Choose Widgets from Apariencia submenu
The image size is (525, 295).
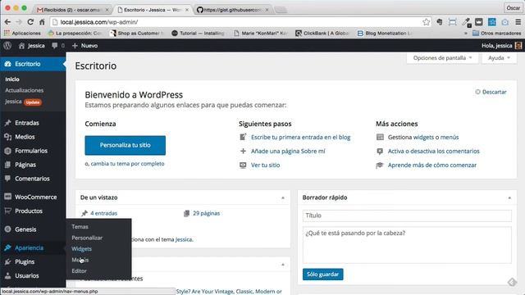(x=82, y=249)
